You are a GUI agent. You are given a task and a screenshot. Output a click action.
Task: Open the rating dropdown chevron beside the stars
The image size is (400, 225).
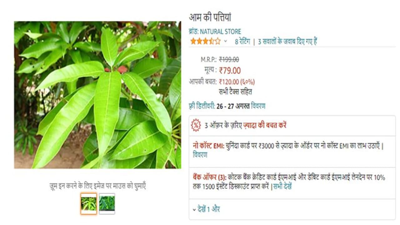coord(225,41)
